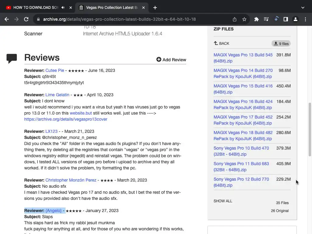Screen dimensions: 312x234
Task: Click the Reviews speech bubble icon
Action: (x=12, y=58)
